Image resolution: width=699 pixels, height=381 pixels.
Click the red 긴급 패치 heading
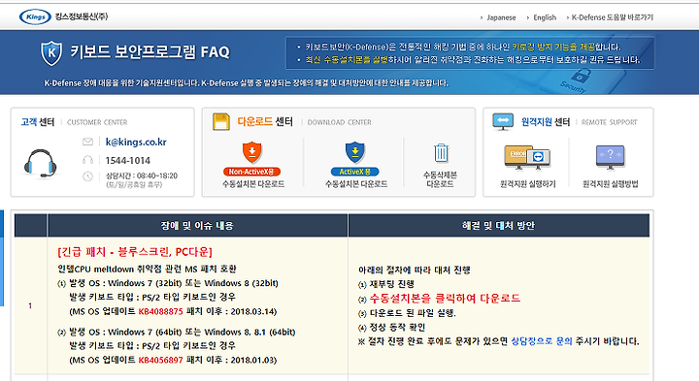click(x=135, y=252)
